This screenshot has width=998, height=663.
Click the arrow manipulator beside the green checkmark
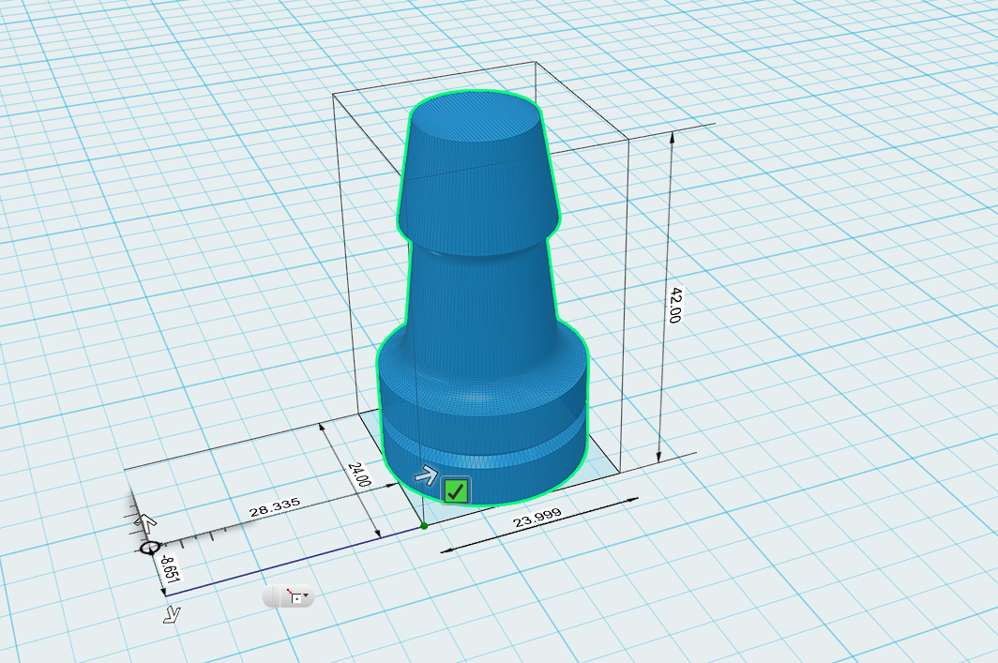427,475
